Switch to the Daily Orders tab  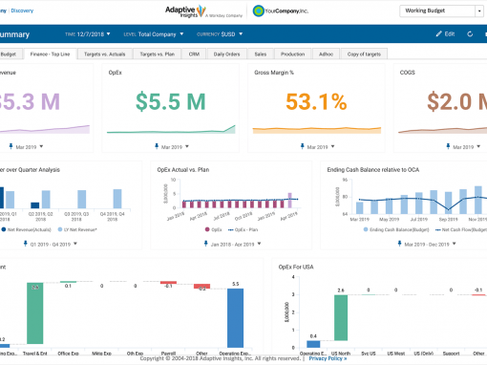226,54
